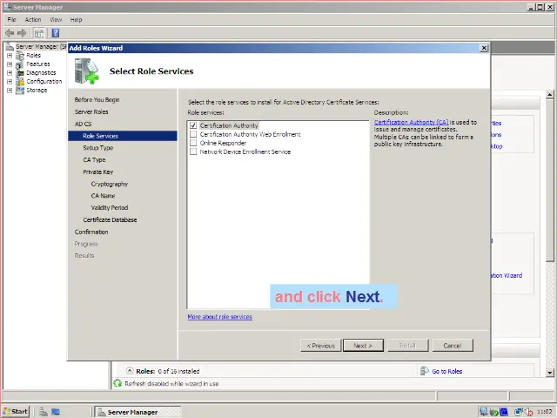Expand the Storage tree node
The image size is (557, 418).
point(10,91)
